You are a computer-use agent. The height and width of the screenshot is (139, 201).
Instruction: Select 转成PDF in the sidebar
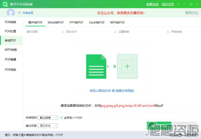coord(10,40)
